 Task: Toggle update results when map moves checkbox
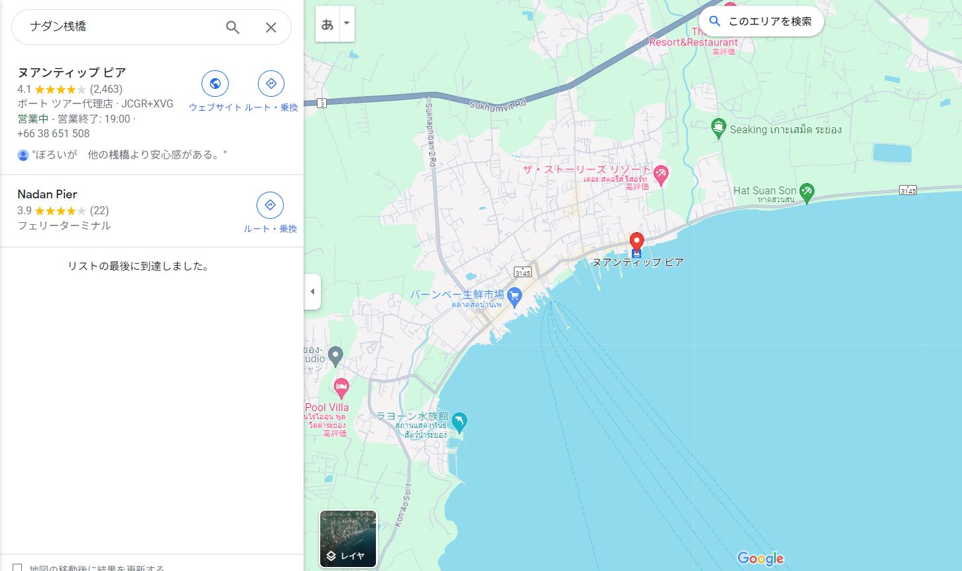pos(18,568)
